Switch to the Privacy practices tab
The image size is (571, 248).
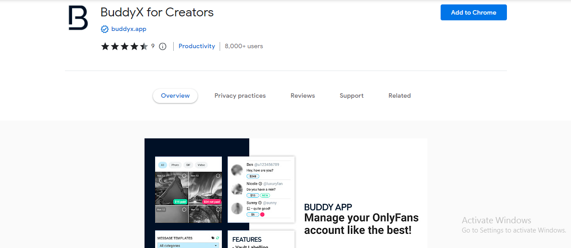click(x=240, y=95)
